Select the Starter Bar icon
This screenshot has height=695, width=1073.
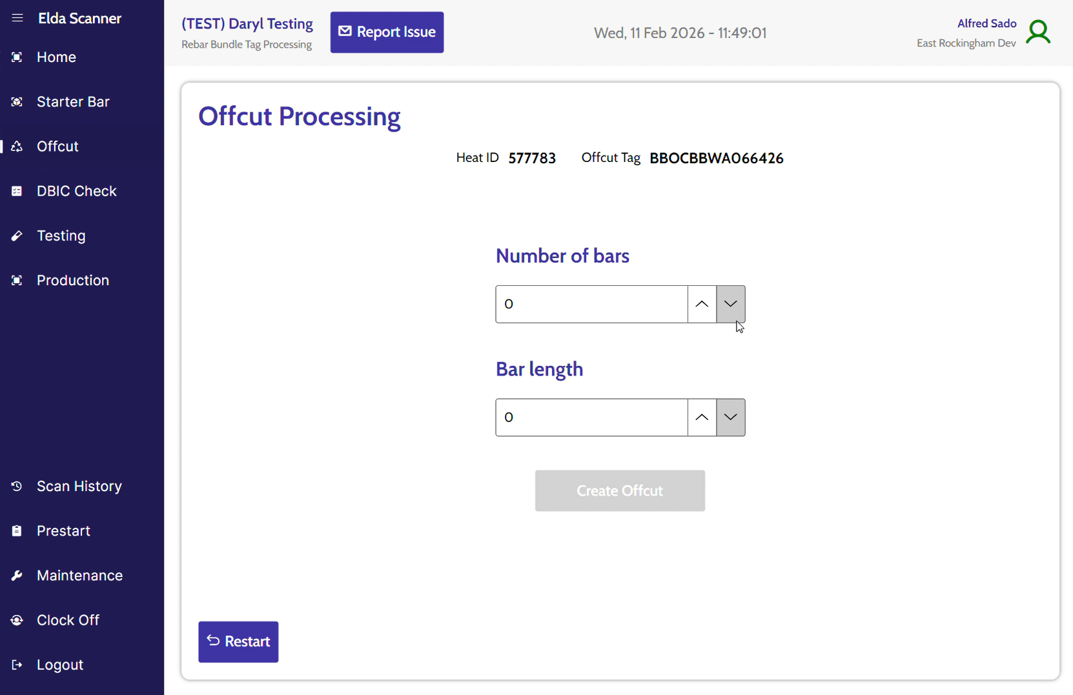tap(17, 102)
